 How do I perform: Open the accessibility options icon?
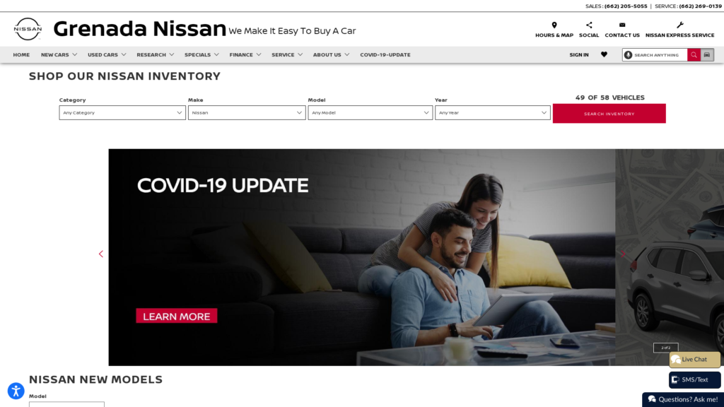click(16, 391)
